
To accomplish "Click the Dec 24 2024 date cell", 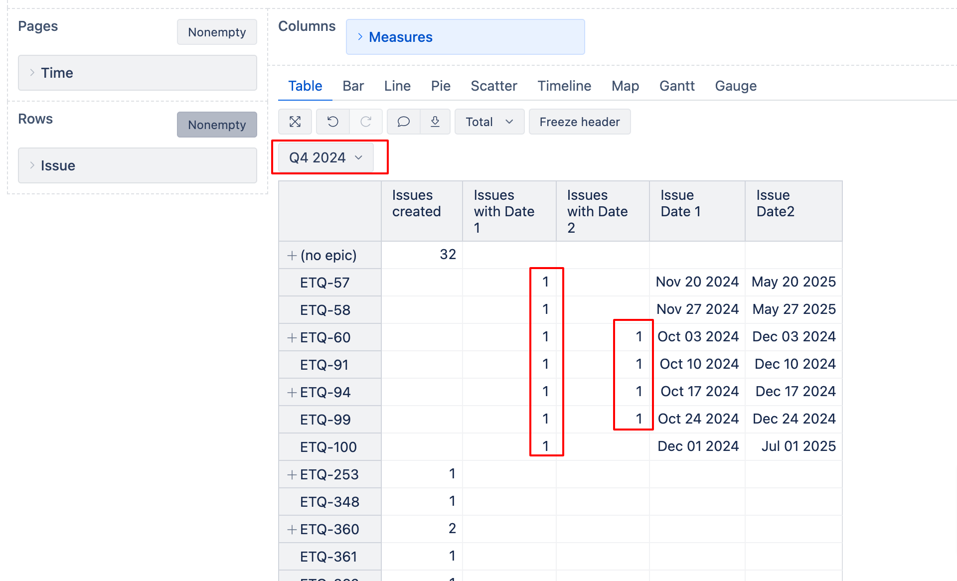I will pyautogui.click(x=794, y=419).
